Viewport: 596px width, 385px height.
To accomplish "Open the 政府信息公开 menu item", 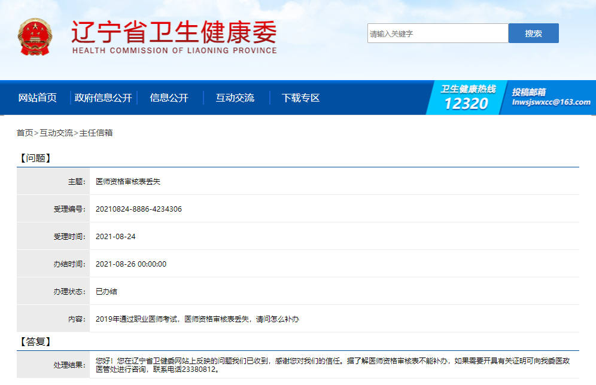I will 104,98.
